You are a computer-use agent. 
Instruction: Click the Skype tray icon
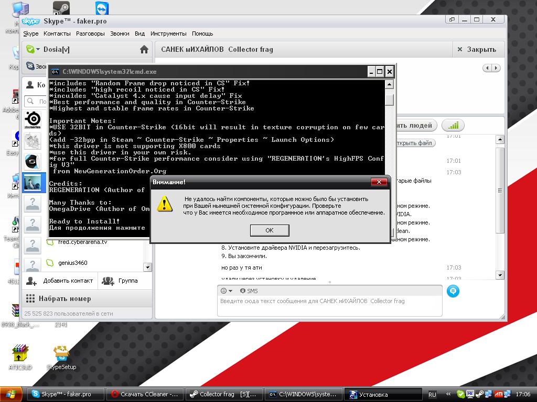(460, 394)
